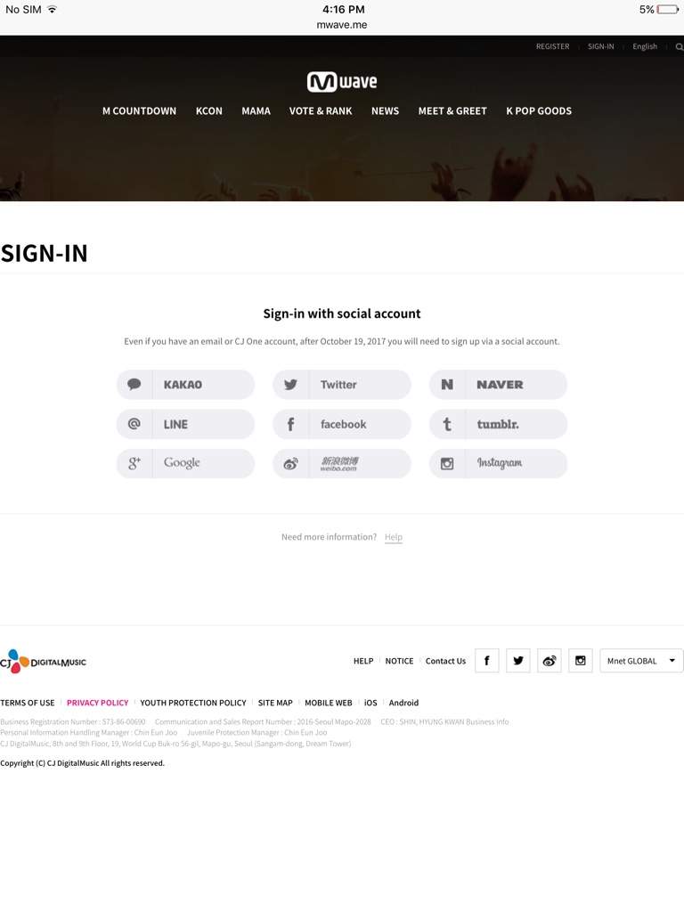
Task: Tap the mwave.me address bar
Action: (342, 25)
